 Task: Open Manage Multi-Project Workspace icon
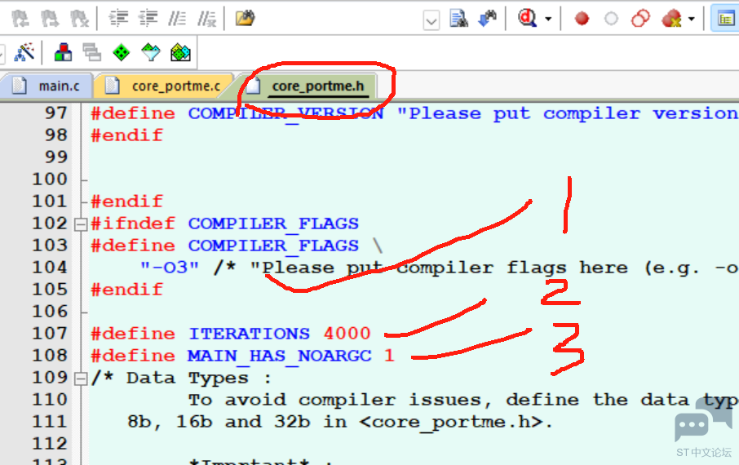coord(92,52)
